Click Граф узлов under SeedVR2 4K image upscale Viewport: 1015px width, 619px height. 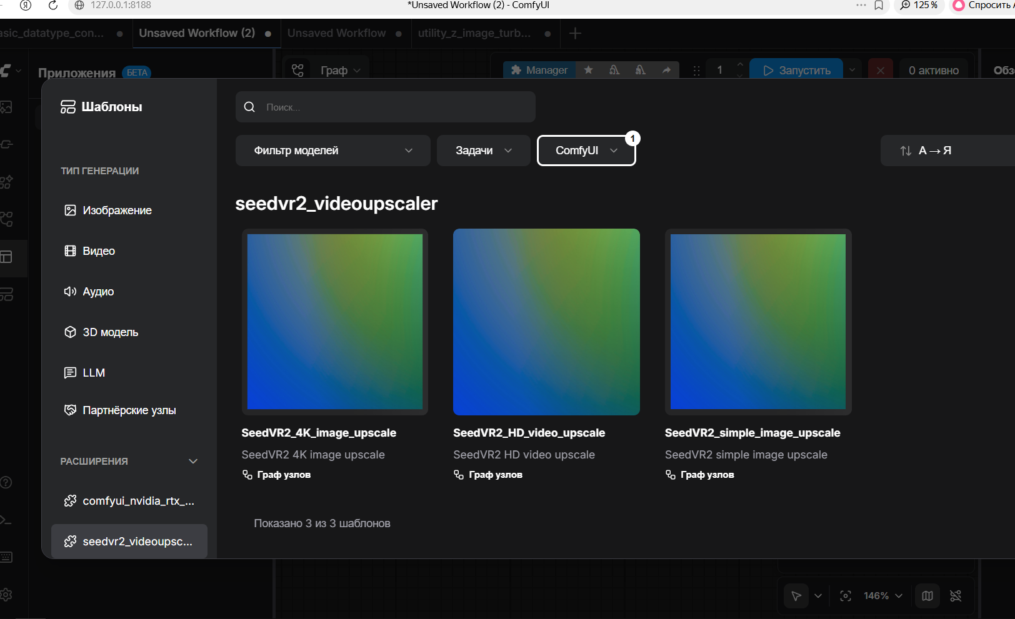[x=277, y=475]
